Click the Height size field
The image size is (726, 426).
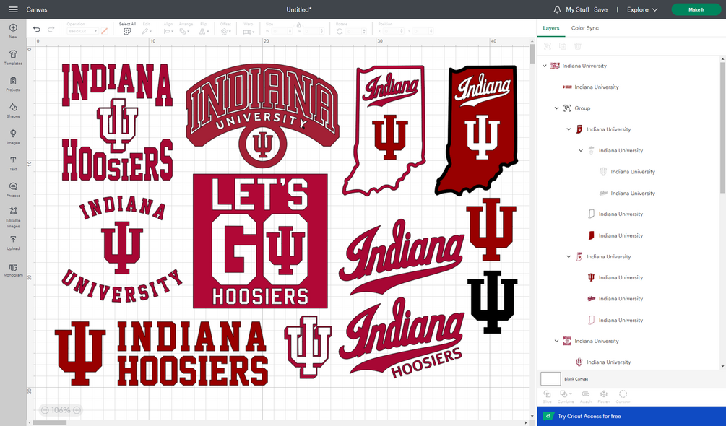(x=313, y=31)
